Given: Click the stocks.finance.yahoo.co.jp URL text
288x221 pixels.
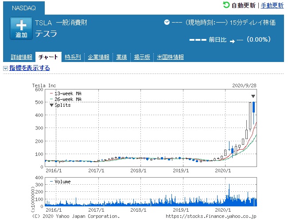Looking at the screenshot, I should pyautogui.click(x=211, y=217).
